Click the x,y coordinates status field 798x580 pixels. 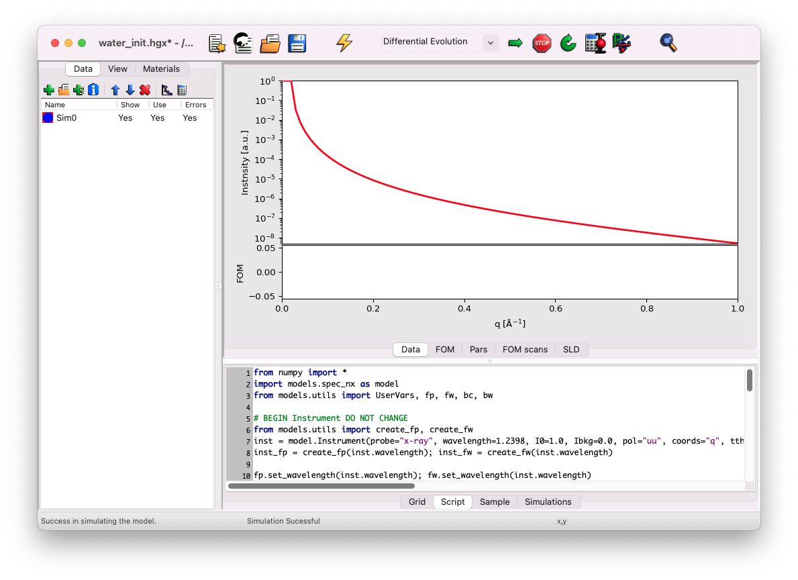(561, 521)
